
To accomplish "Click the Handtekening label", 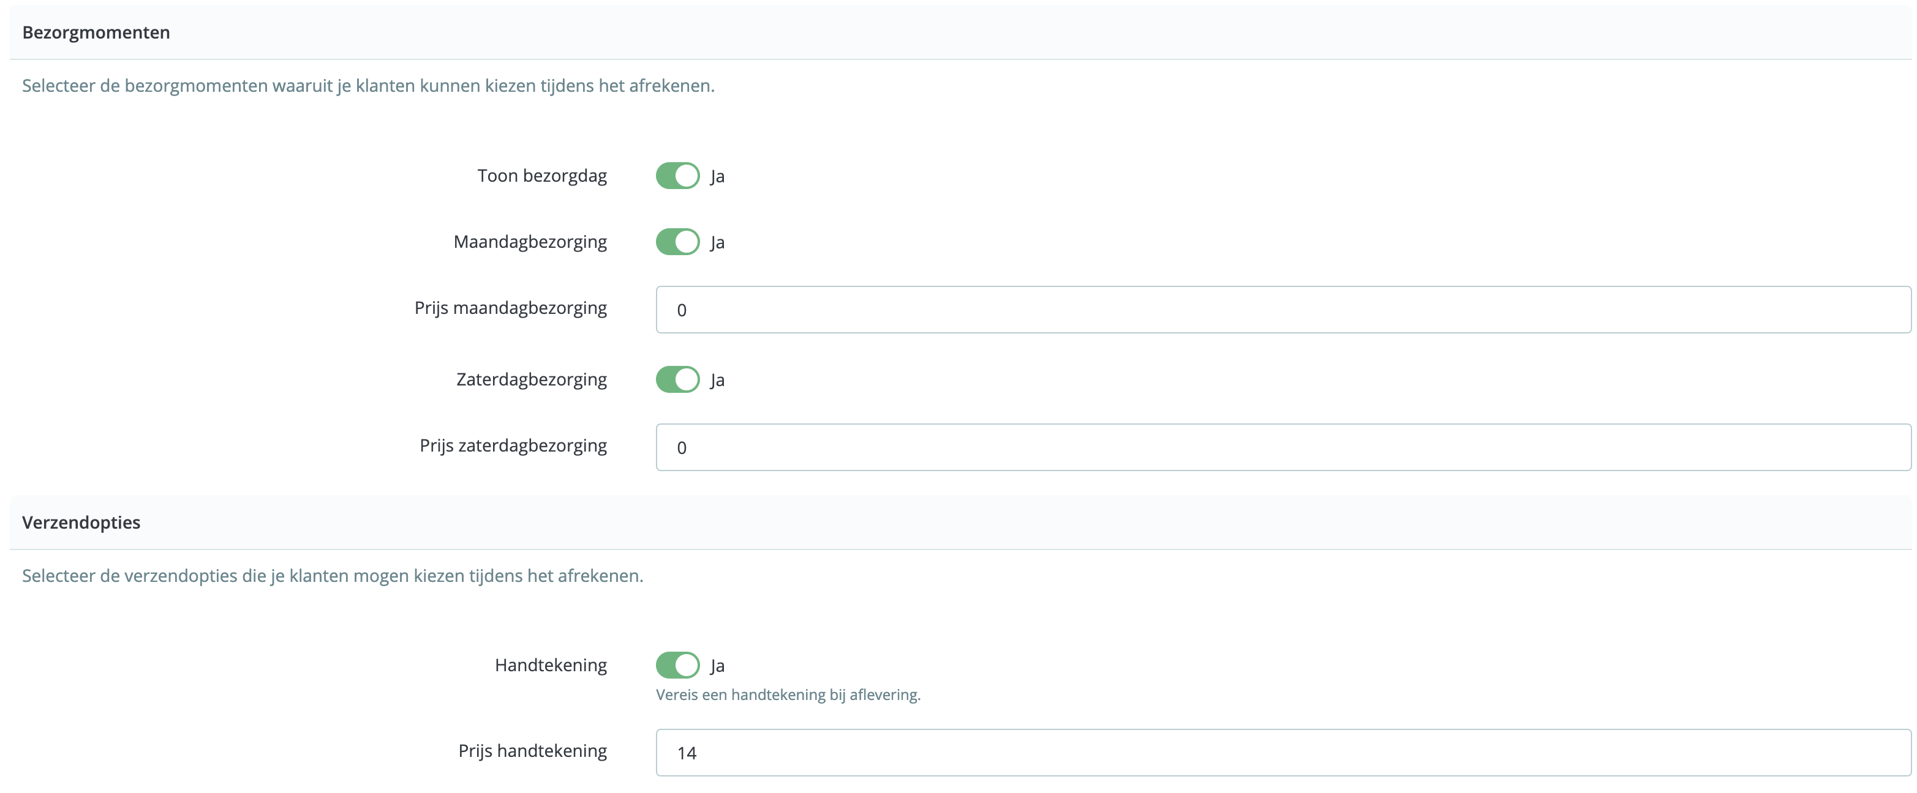I will (x=551, y=665).
